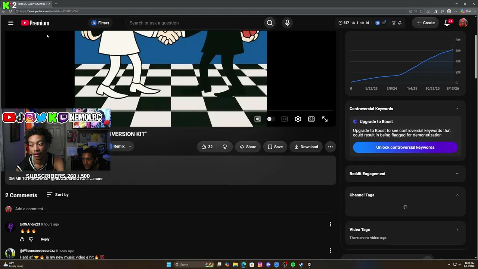Open options for the @SNAndre23 comment
Image resolution: width=478 pixels, height=269 pixels.
point(330,224)
